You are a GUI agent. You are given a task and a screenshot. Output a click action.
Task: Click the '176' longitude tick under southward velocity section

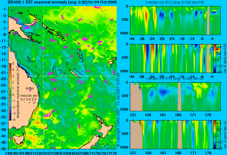point(208,153)
